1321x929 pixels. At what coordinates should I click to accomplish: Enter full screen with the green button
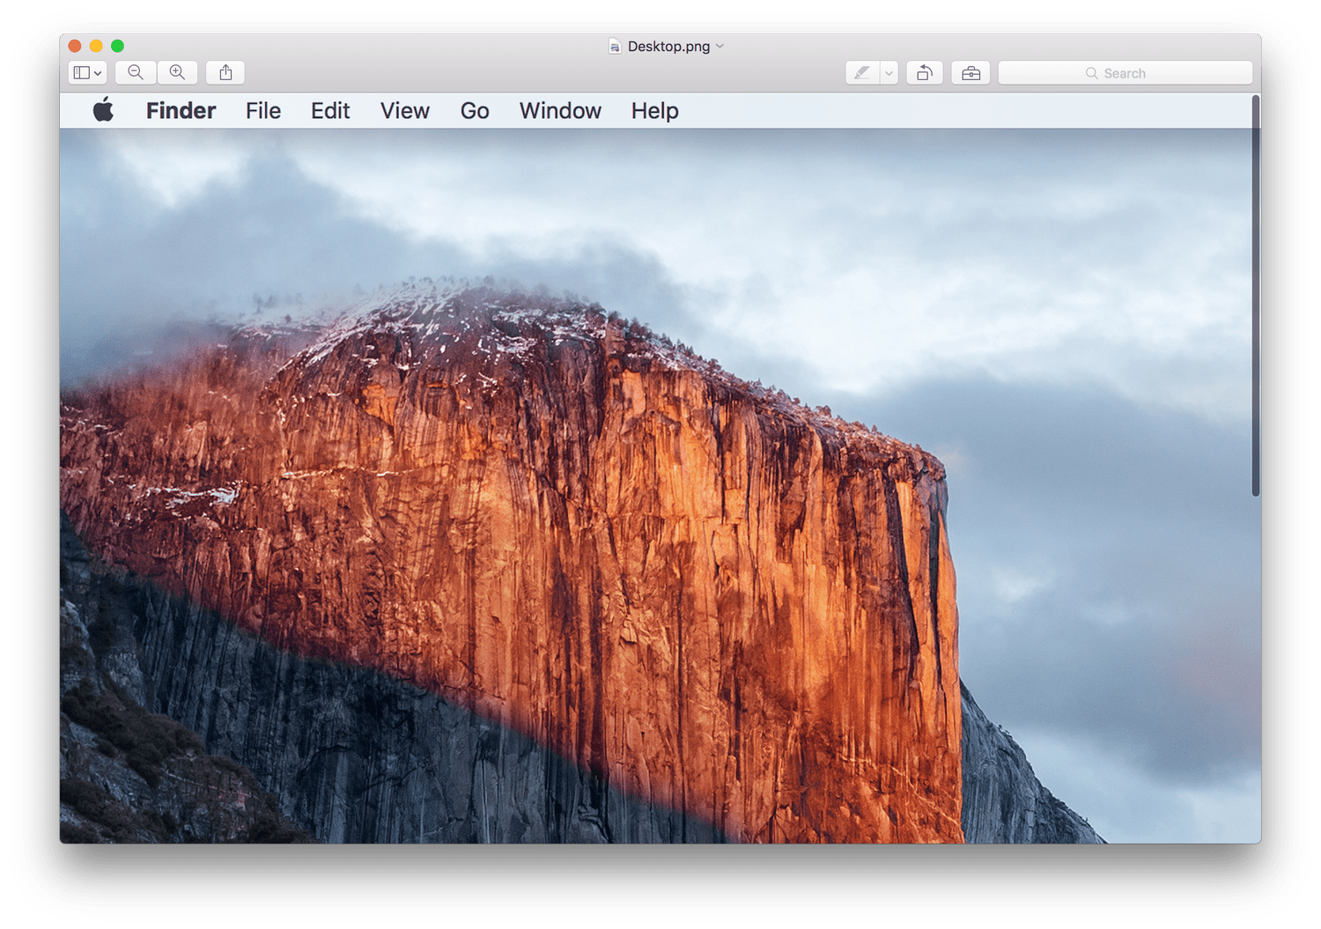coord(117,46)
